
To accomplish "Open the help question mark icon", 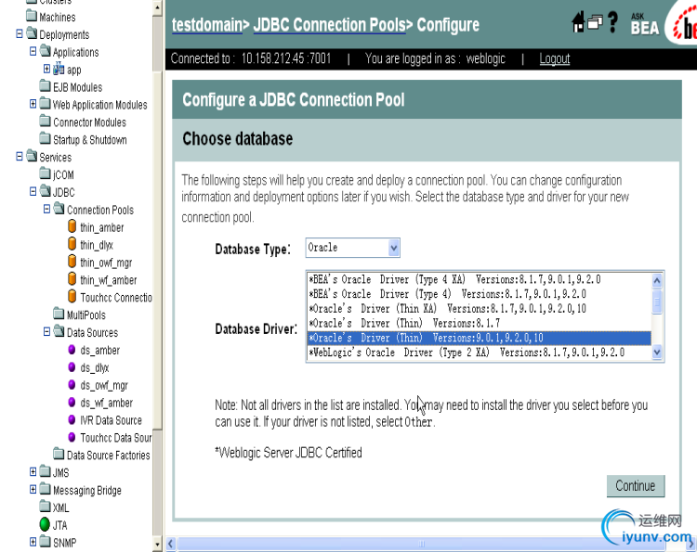I will [612, 21].
